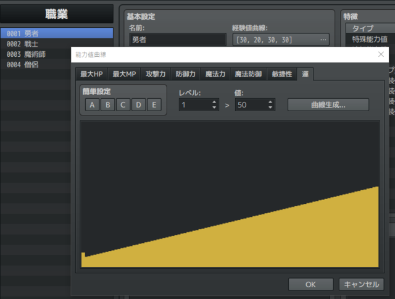Image resolution: width=395 pixels, height=299 pixels.
Task: Open the 敏捷性 tab
Action: click(x=282, y=74)
